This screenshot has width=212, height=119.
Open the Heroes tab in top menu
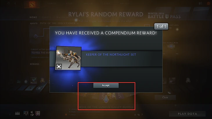(52, 3)
